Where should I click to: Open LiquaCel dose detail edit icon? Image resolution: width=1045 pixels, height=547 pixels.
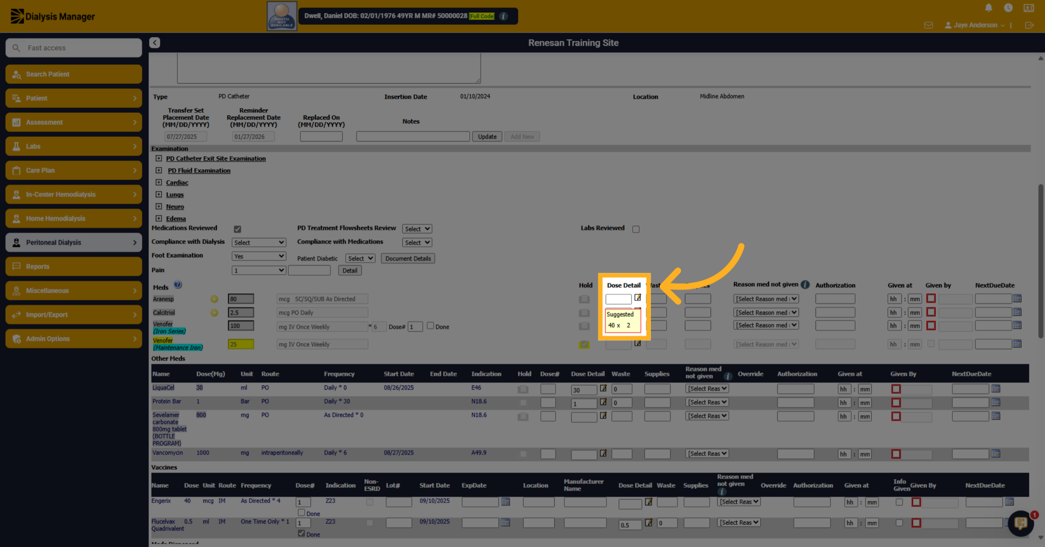point(603,388)
